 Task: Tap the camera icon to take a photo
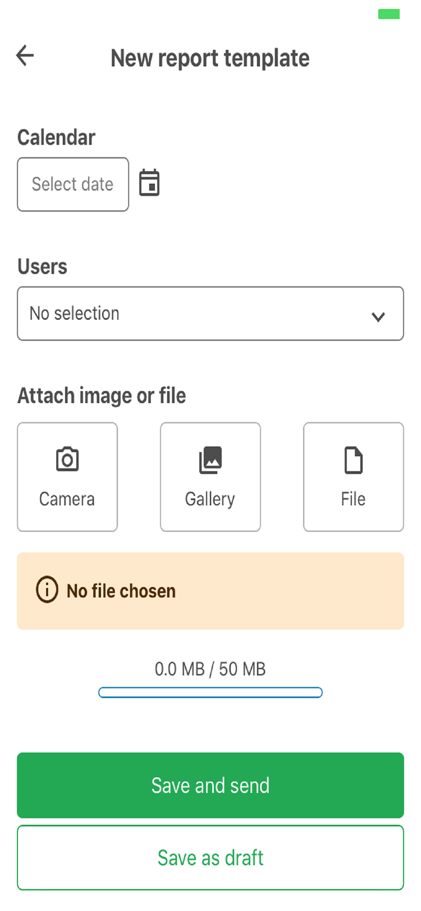pyautogui.click(x=67, y=459)
